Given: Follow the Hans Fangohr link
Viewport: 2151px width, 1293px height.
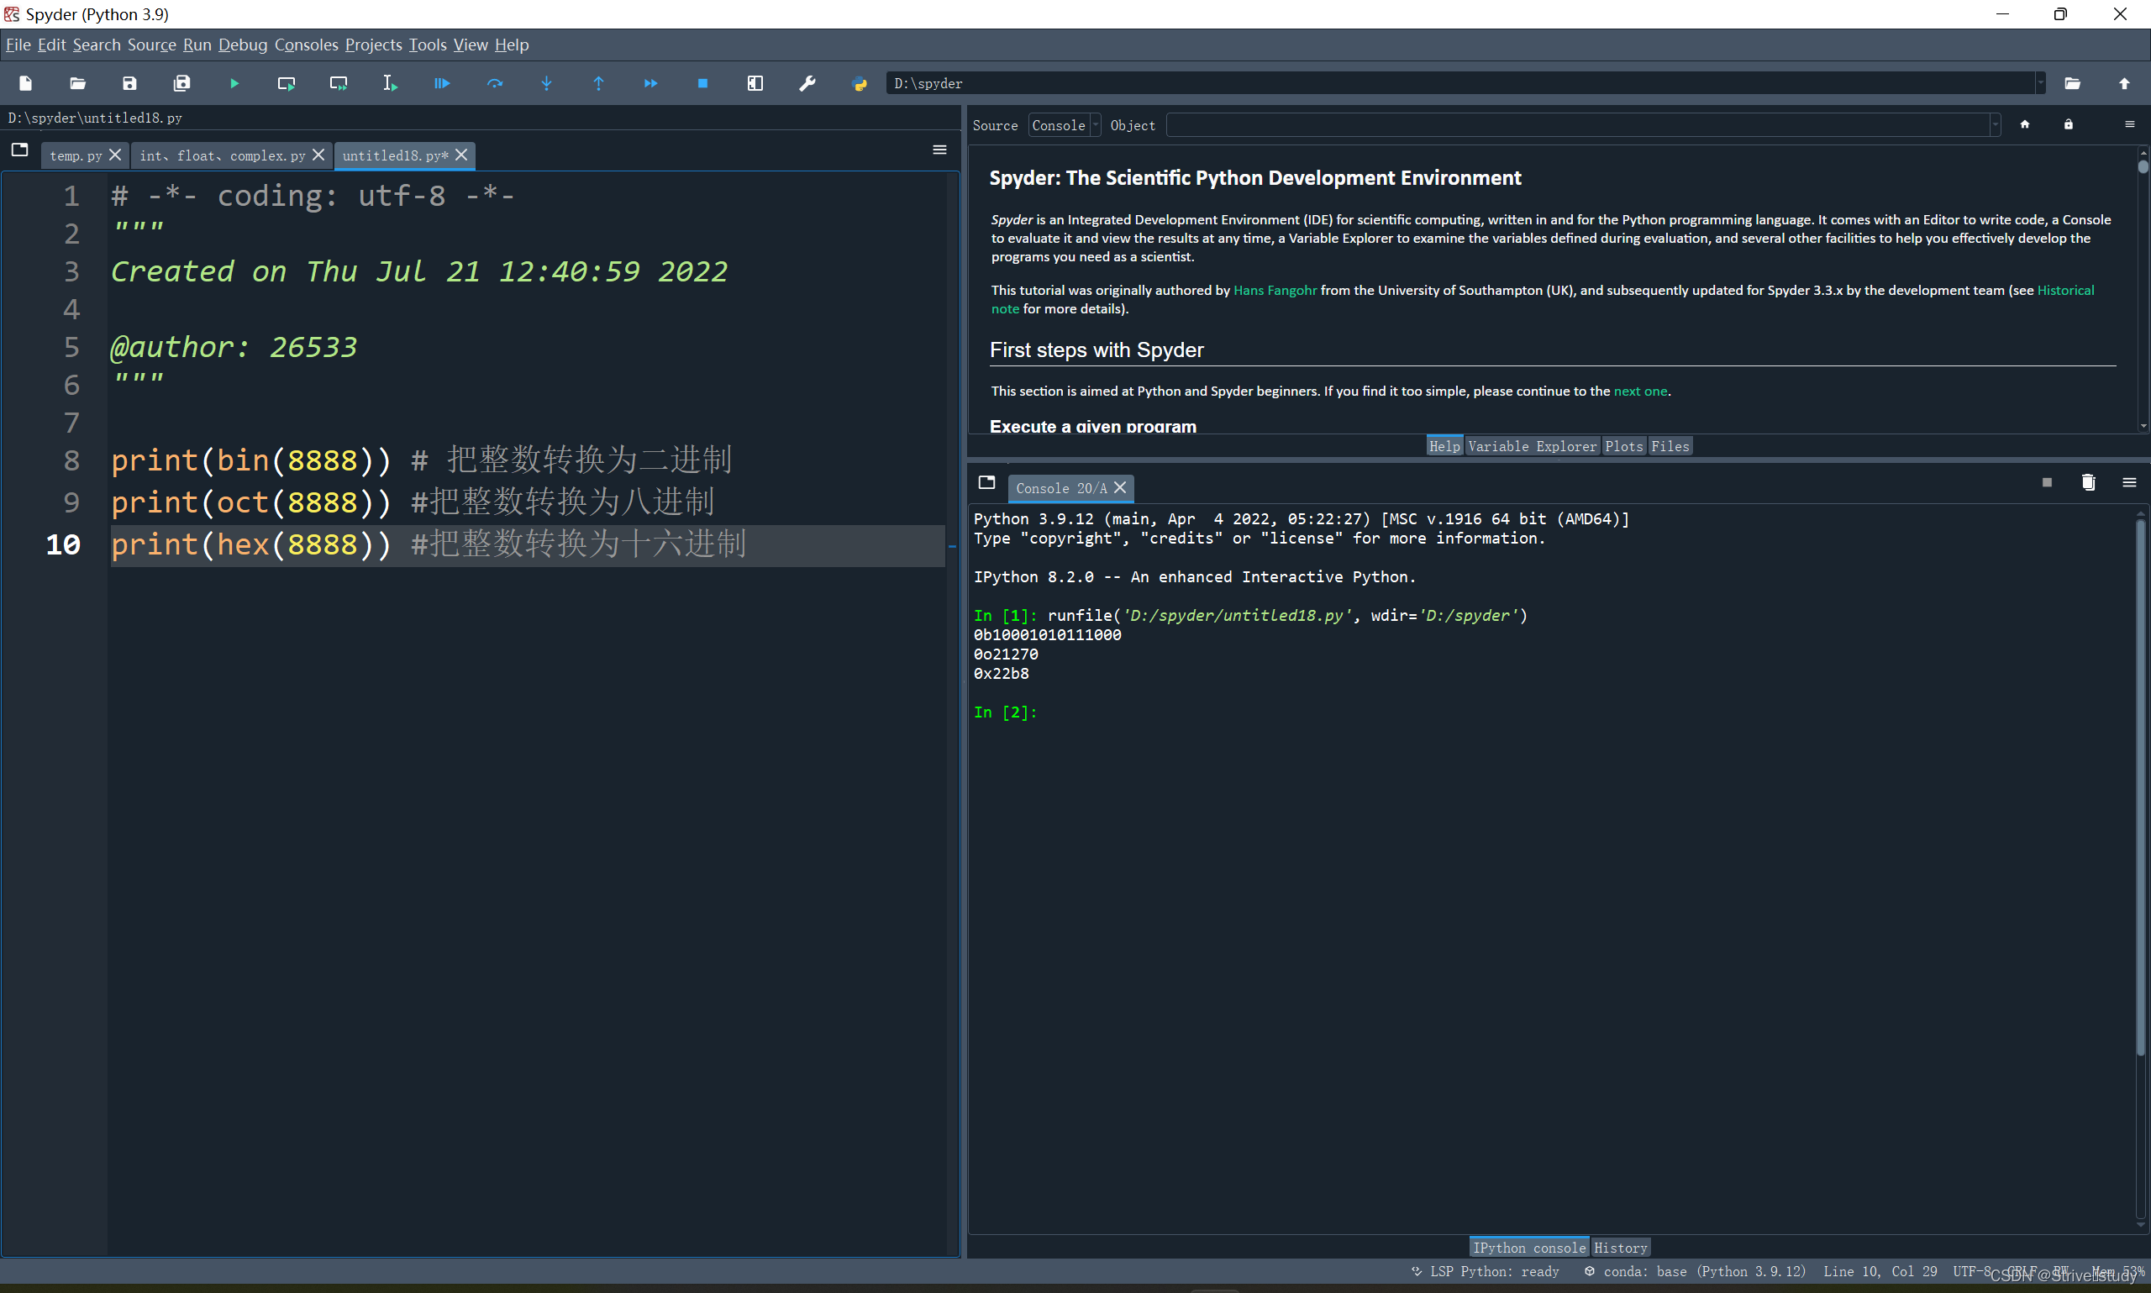Looking at the screenshot, I should [1275, 290].
